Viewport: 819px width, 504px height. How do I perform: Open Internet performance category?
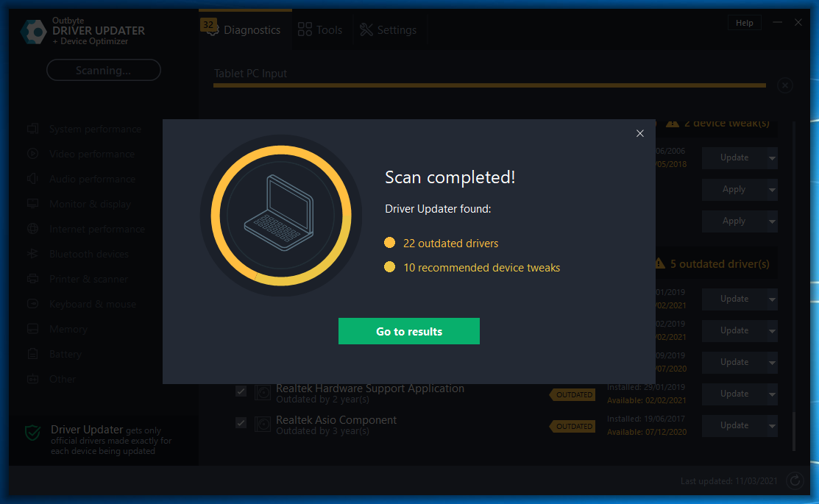(x=97, y=230)
